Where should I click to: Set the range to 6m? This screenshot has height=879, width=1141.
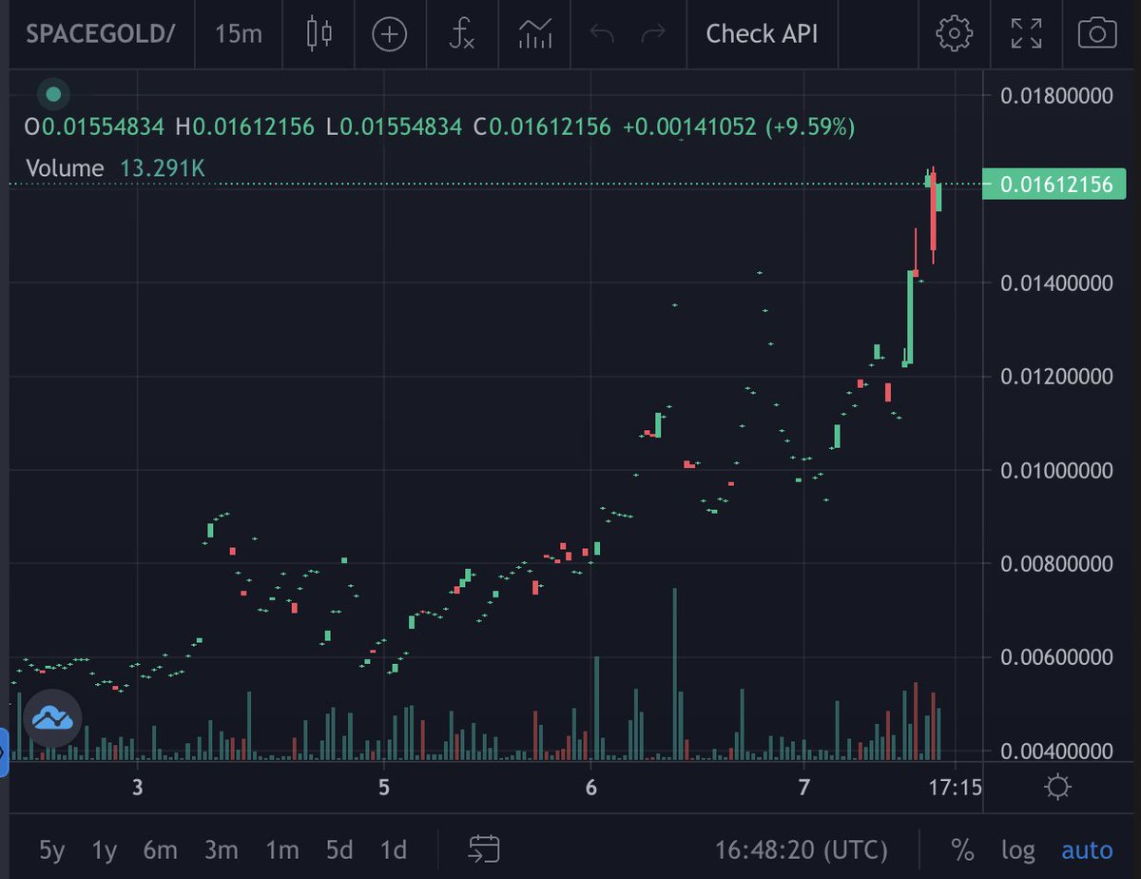(161, 849)
